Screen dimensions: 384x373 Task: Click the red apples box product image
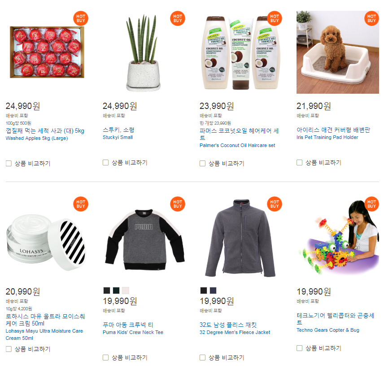[47, 52]
